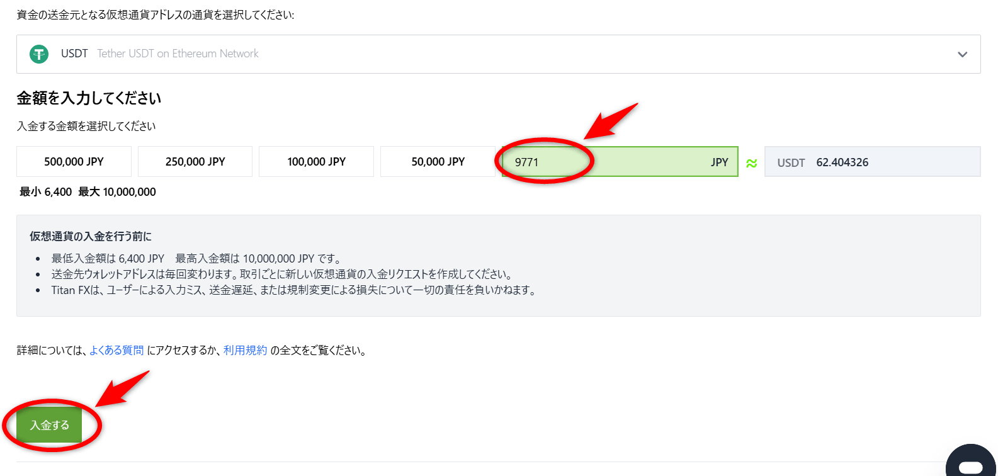Choose the 250,000 JPY preset amount

coord(195,162)
